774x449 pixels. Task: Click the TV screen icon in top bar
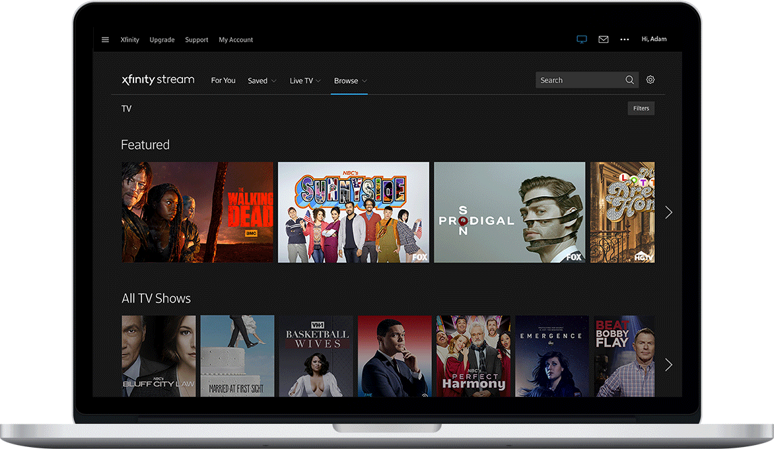(x=582, y=40)
